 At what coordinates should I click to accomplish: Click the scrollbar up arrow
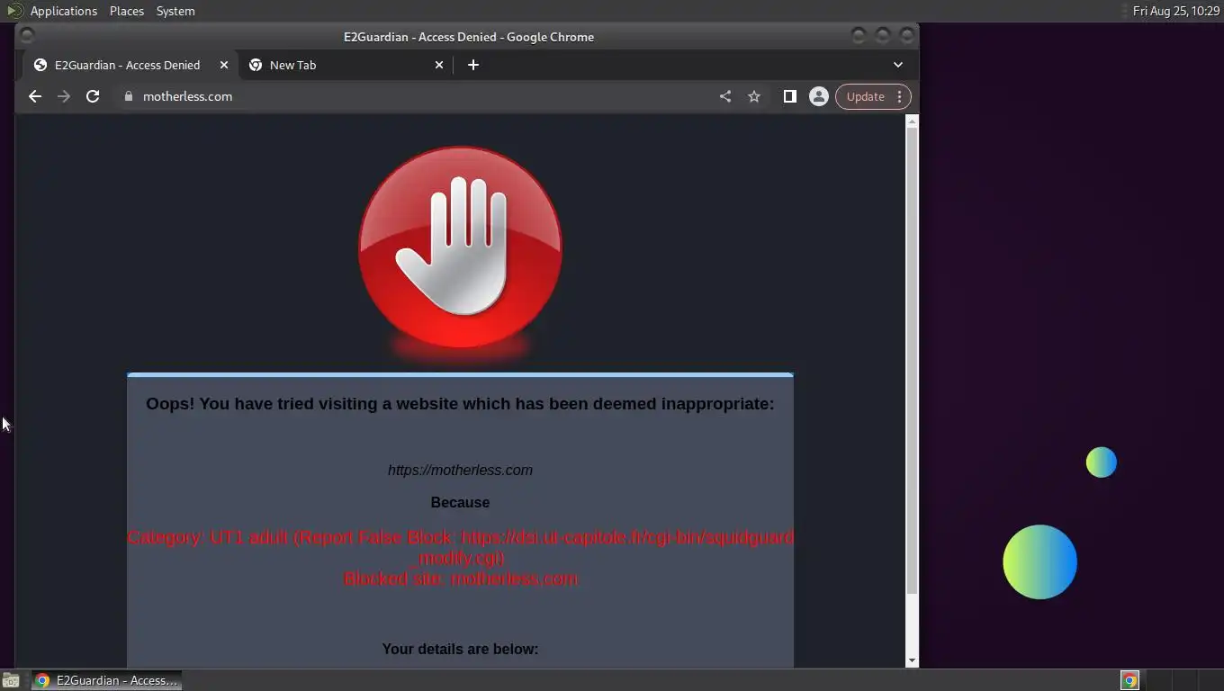click(912, 121)
